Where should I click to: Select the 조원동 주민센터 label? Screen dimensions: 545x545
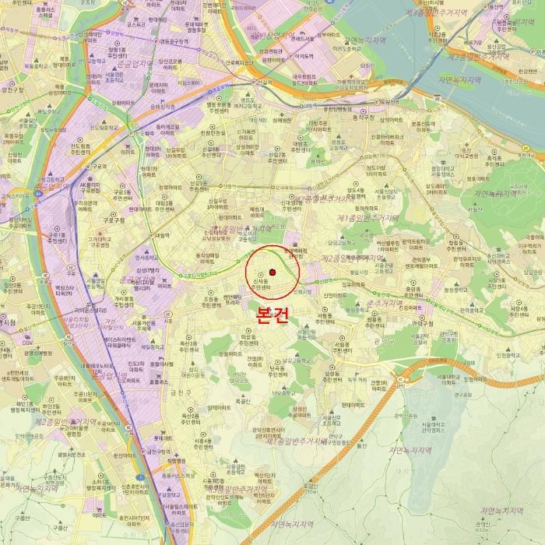211,302
